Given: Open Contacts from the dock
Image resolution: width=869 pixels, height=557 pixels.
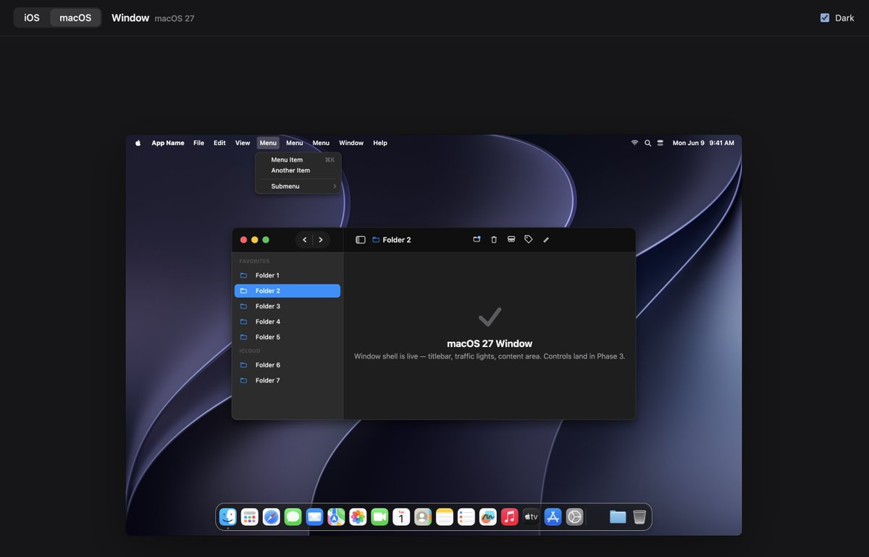Looking at the screenshot, I should pos(423,516).
